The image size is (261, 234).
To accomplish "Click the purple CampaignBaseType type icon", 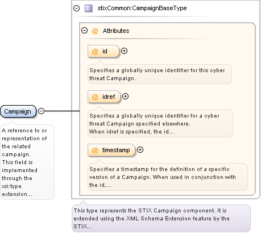I will (x=88, y=9).
